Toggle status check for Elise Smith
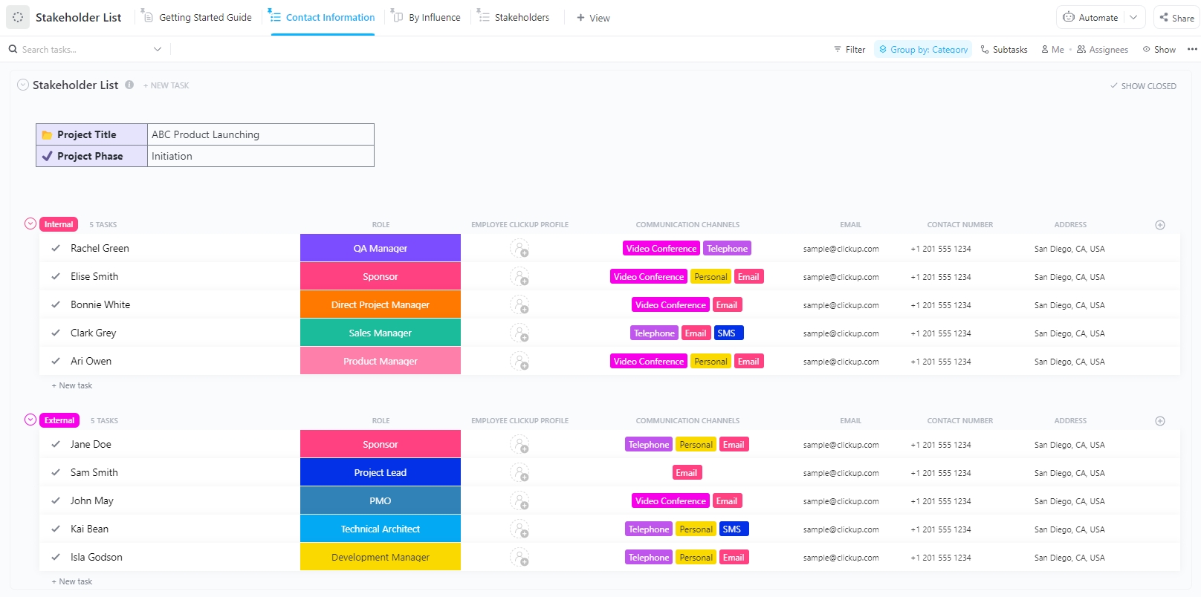 pyautogui.click(x=56, y=276)
